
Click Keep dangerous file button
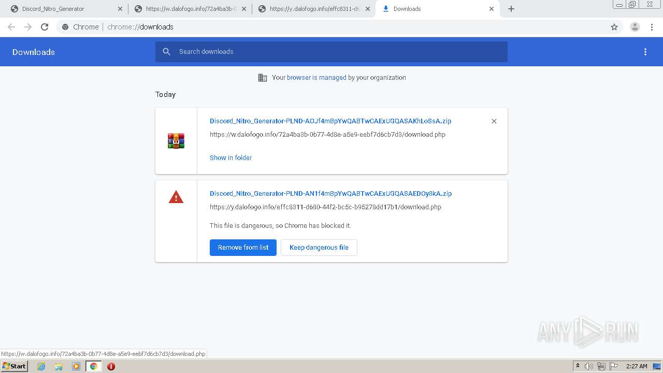click(319, 248)
